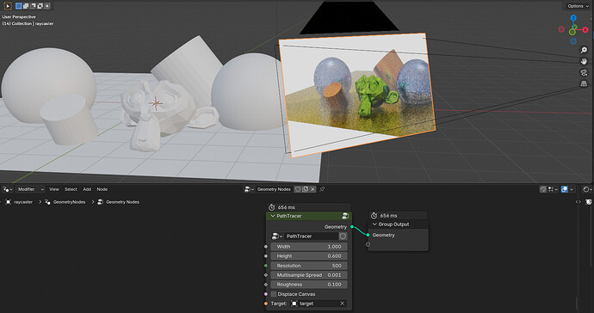Open the Select menu in node editor

point(71,189)
